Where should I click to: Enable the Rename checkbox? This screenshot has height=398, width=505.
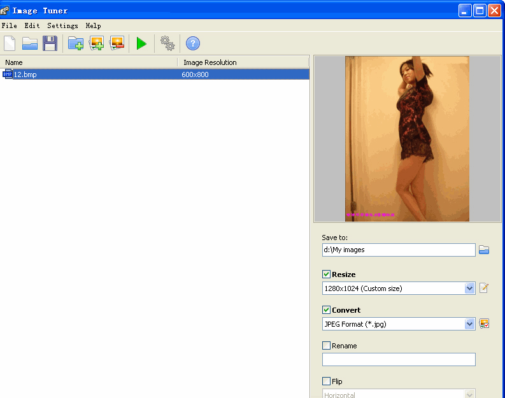coord(326,346)
